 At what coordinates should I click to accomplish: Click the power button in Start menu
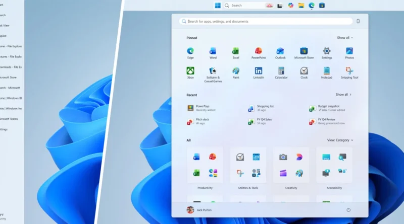pos(348,210)
